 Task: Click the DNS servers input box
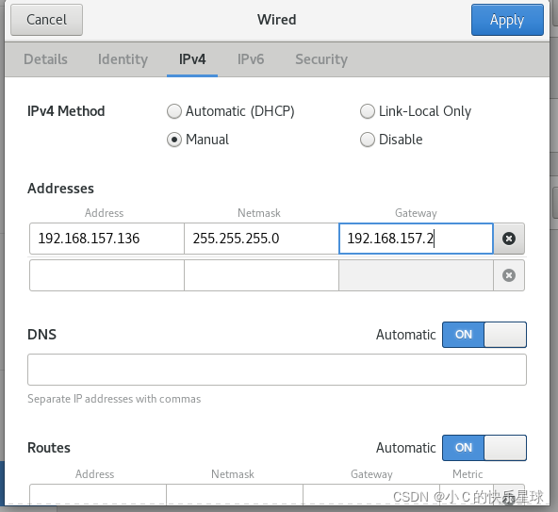point(277,370)
